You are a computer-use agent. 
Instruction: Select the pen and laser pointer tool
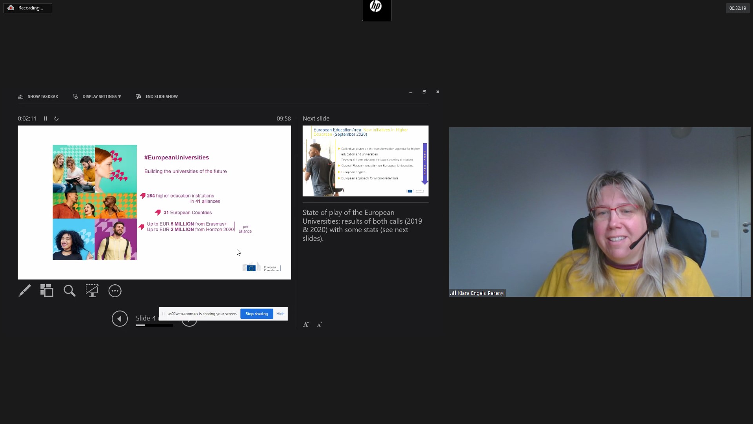pos(24,291)
